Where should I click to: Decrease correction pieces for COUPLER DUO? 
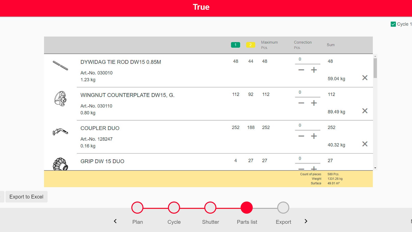[x=301, y=136]
